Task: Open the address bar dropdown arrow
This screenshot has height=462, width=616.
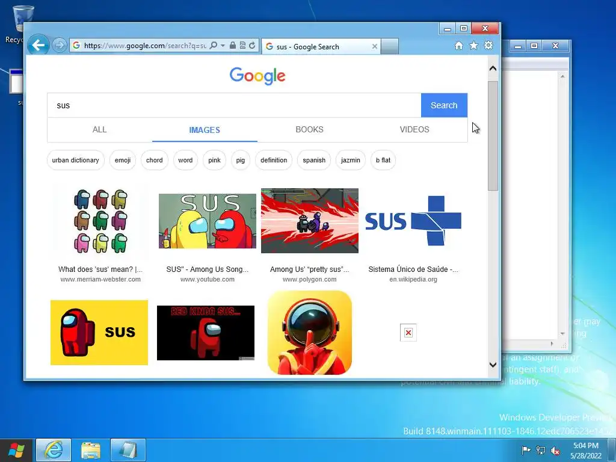Action: pyautogui.click(x=223, y=46)
